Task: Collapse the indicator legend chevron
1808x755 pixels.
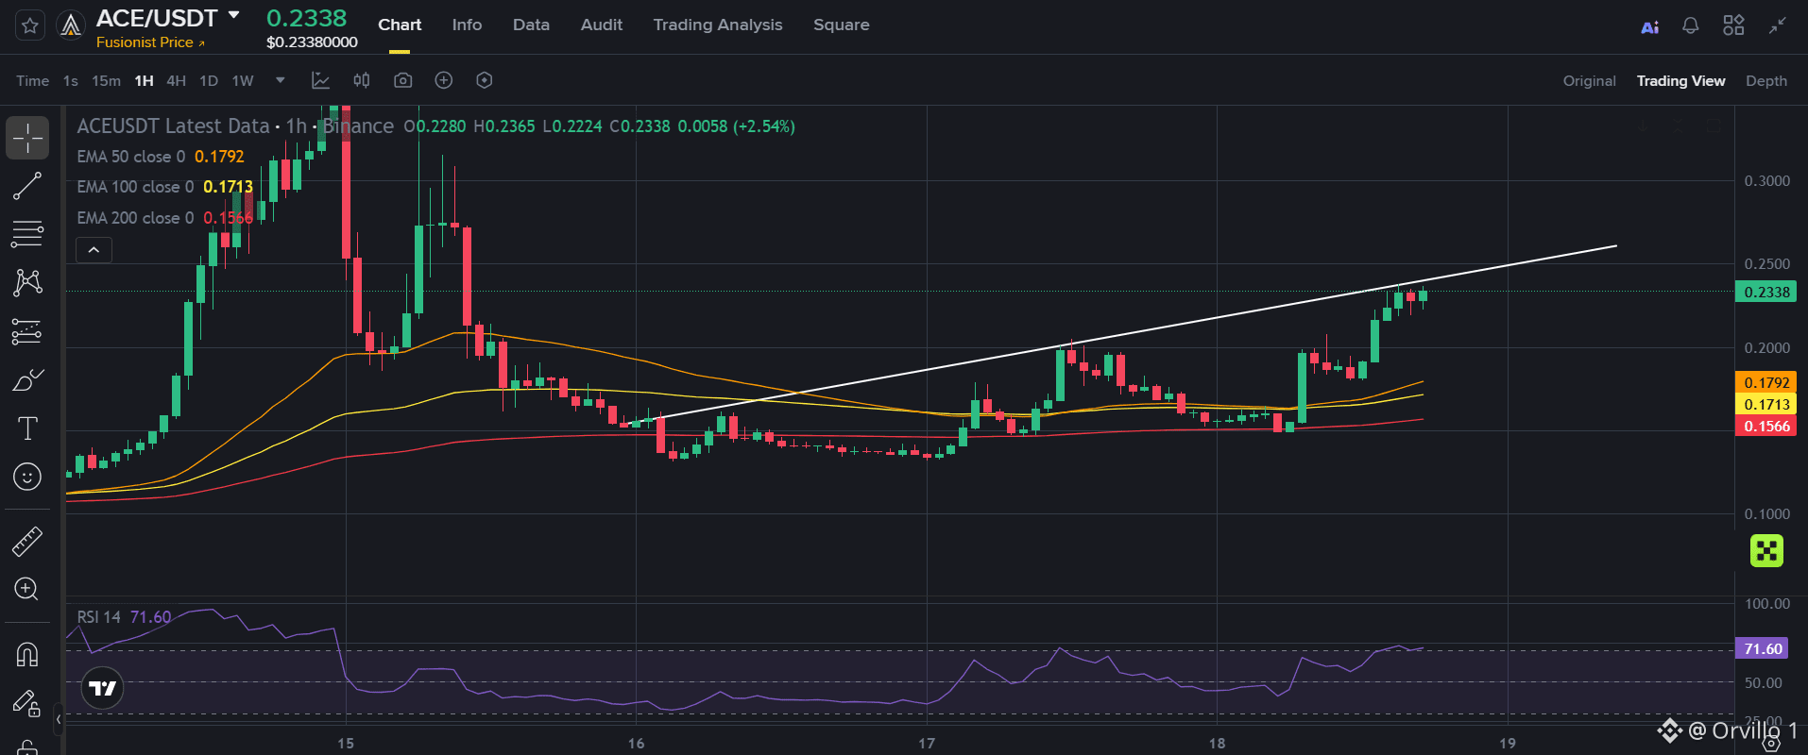Action: point(94,250)
